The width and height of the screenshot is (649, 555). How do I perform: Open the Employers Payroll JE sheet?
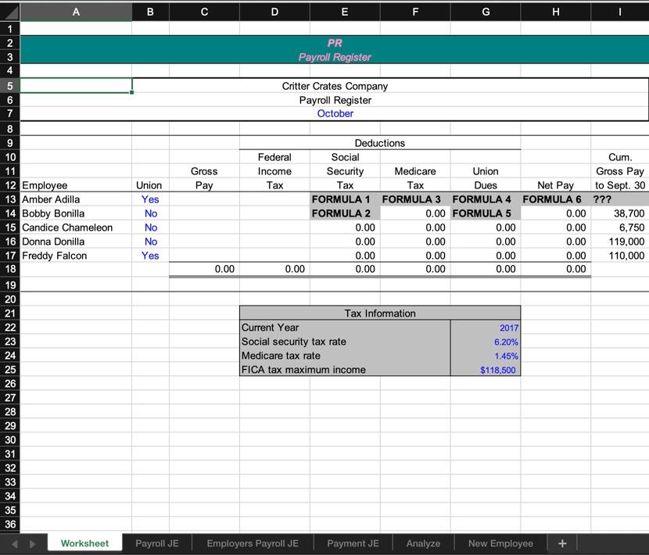(x=252, y=542)
